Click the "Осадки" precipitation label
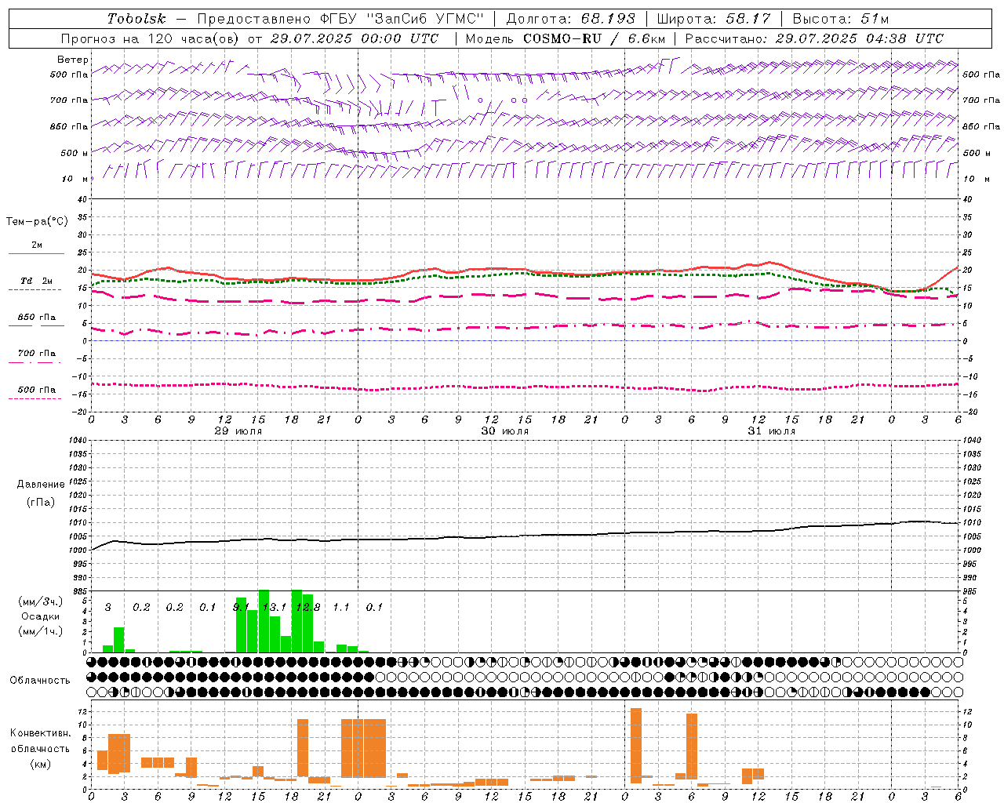Viewport: 1004px width, 803px height. coord(40,616)
